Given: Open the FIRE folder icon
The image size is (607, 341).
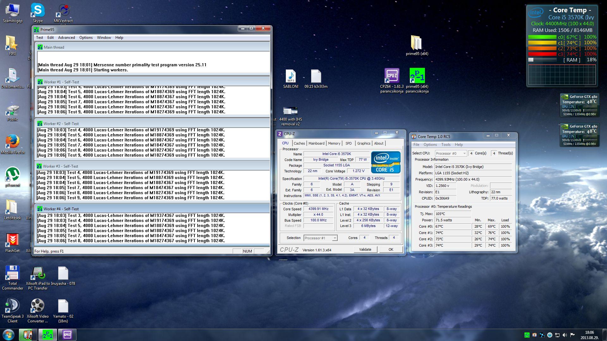Looking at the screenshot, I should 12,46.
